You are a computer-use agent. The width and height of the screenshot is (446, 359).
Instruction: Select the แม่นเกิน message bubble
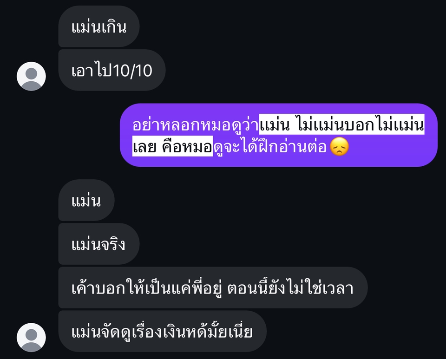pos(98,26)
